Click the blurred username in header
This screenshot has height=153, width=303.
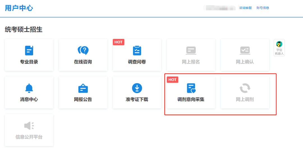[219, 8]
